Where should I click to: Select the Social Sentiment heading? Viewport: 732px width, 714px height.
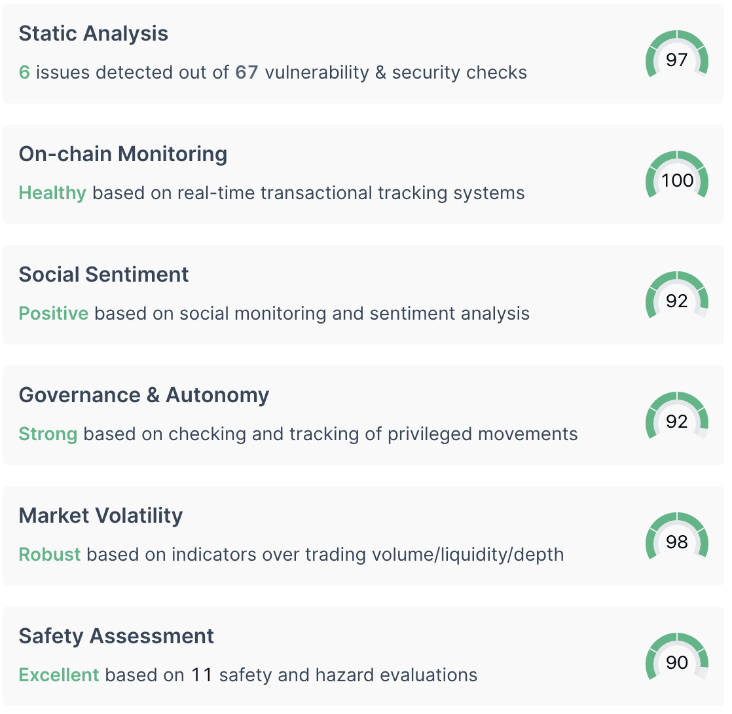[x=103, y=274]
